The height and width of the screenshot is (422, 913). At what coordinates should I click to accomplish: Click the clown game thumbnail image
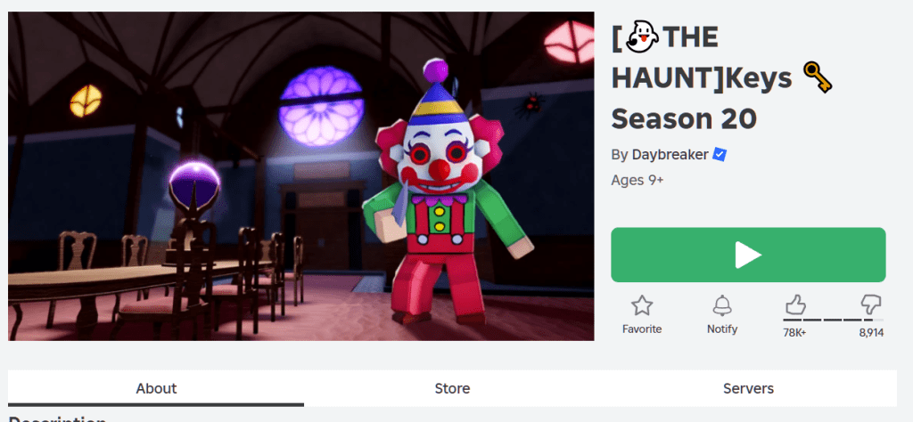click(x=301, y=176)
